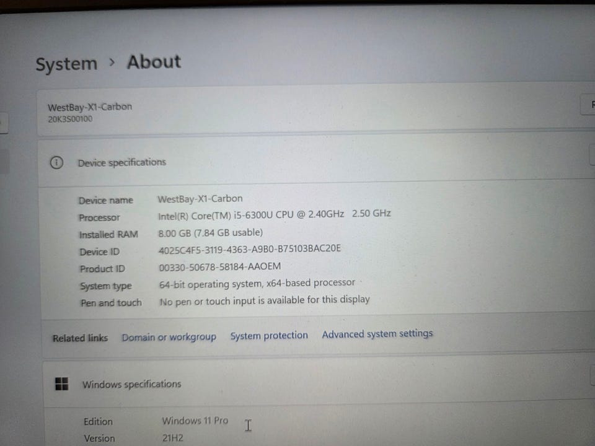Viewport: 595px width, 446px height.
Task: Click the Installed RAM label
Action: tap(108, 235)
